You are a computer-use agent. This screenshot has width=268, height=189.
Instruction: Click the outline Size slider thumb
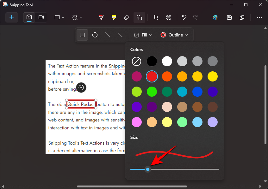pos(148,169)
